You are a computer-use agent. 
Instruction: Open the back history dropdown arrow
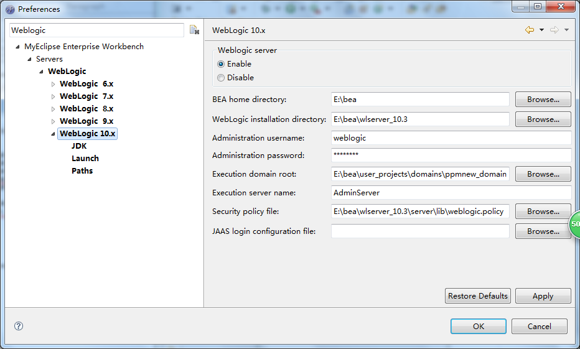541,30
